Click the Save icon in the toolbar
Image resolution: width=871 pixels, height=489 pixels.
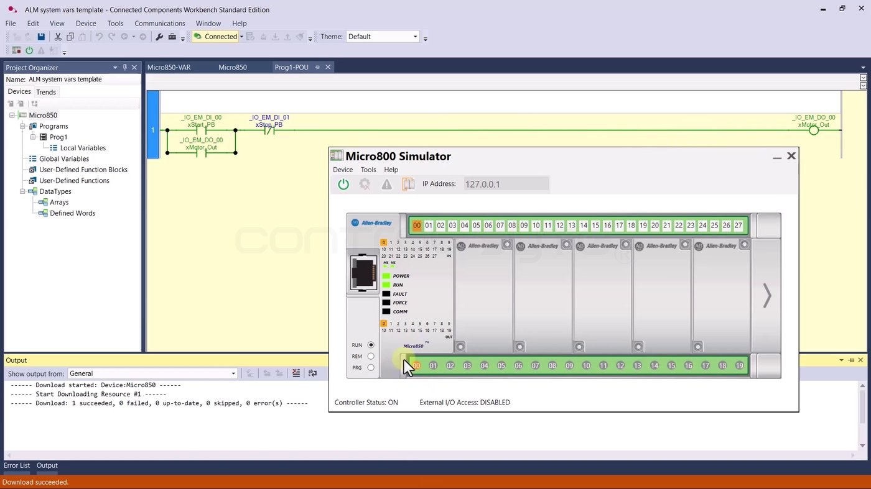pyautogui.click(x=41, y=37)
